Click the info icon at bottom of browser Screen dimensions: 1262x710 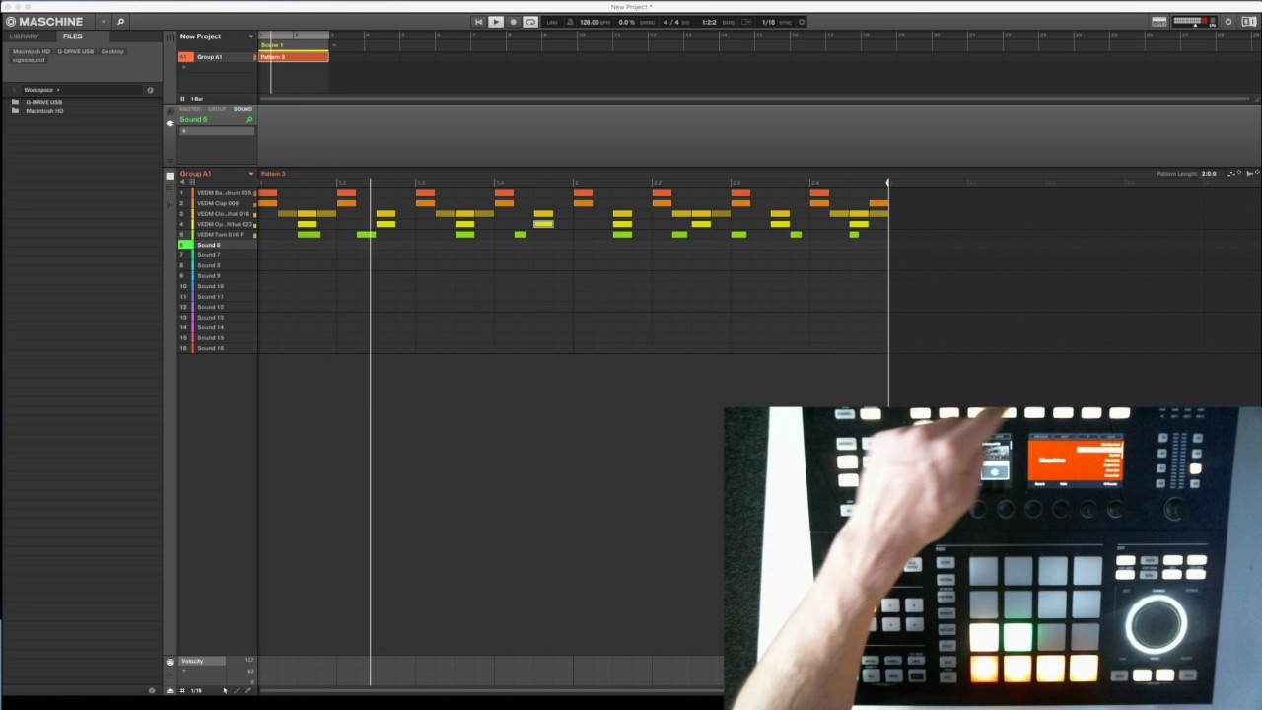pos(151,690)
